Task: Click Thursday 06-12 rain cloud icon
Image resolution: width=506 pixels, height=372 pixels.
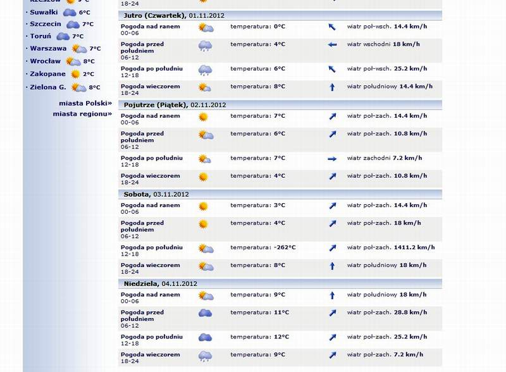Action: pos(205,45)
